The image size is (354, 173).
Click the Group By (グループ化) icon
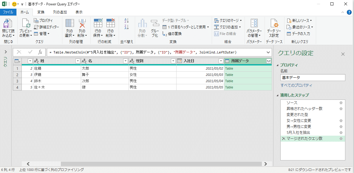tap(155, 24)
